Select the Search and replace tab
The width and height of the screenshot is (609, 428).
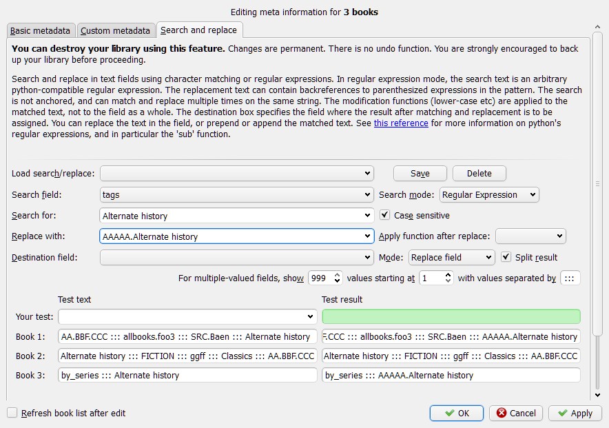(198, 30)
